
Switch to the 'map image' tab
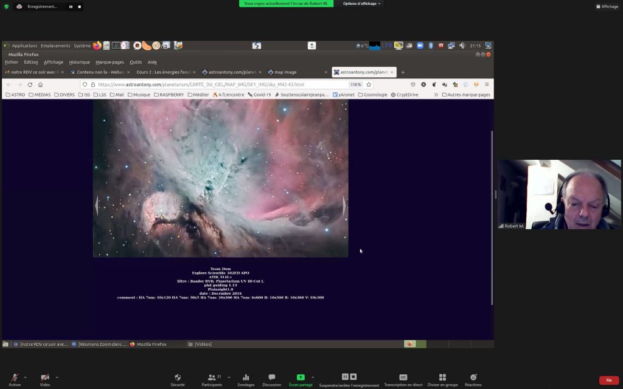(x=296, y=72)
